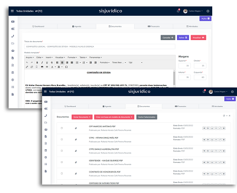Click redo arrow in editor toolbar
The width and height of the screenshot is (237, 193).
click(32, 63)
